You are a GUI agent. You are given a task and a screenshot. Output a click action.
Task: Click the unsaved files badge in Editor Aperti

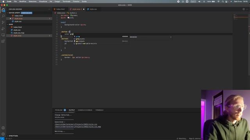tap(27, 13)
